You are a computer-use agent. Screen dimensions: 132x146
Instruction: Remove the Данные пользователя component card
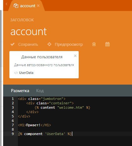[75, 56]
